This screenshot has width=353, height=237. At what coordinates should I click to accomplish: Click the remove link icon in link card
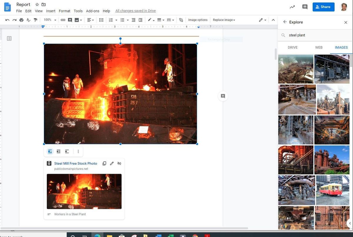[119, 163]
